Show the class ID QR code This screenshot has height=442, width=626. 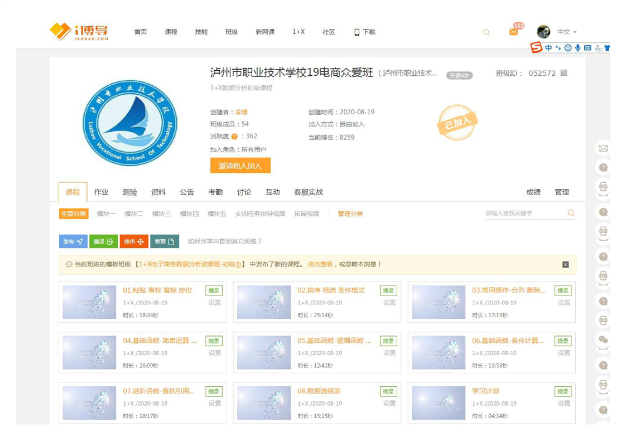(564, 74)
